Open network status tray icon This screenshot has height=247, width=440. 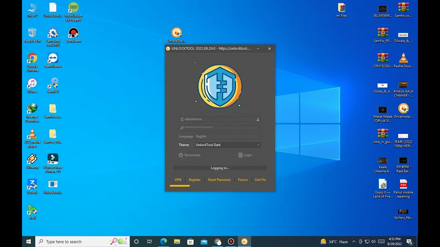point(367,242)
